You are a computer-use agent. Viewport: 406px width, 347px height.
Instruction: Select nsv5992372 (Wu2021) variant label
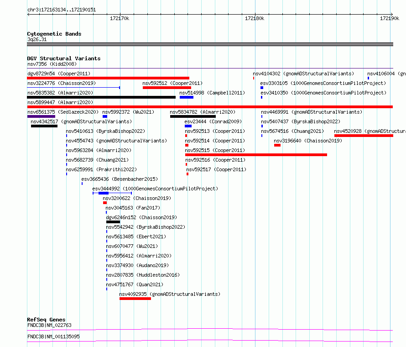pos(128,112)
